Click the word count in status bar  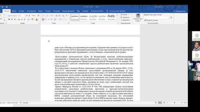point(12,103)
